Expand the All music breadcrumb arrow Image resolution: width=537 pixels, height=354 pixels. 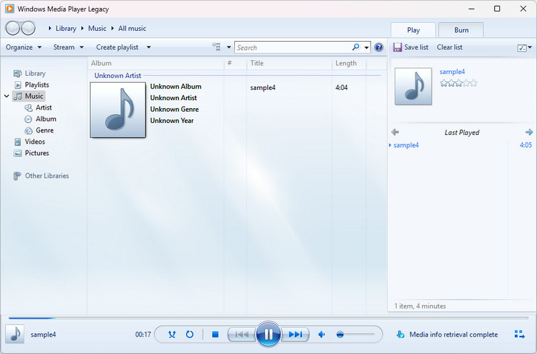[x=112, y=28]
